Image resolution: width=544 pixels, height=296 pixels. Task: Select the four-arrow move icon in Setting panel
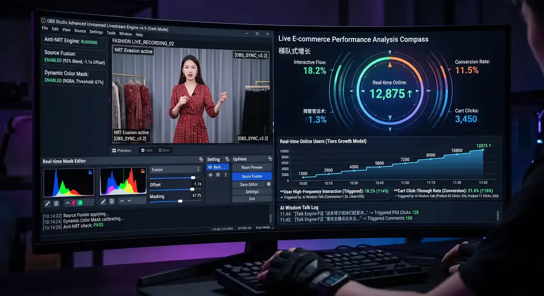pyautogui.click(x=211, y=175)
